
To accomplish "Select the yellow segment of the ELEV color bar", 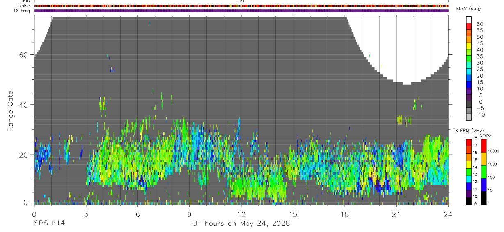I will [469, 45].
